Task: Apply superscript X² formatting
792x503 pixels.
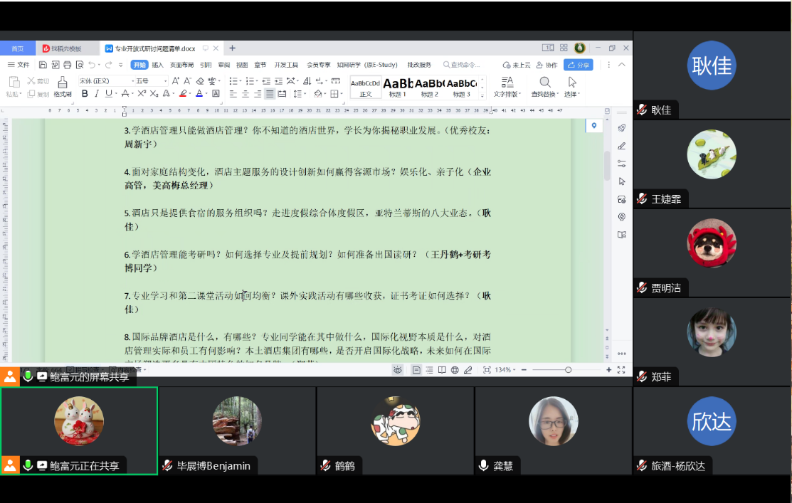Action: coord(142,93)
